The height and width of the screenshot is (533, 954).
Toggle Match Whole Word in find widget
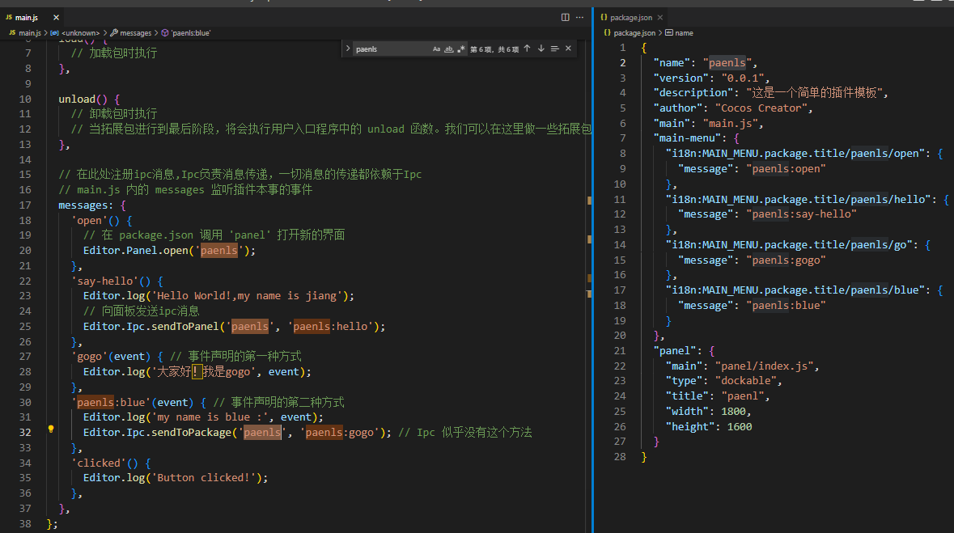coord(449,49)
